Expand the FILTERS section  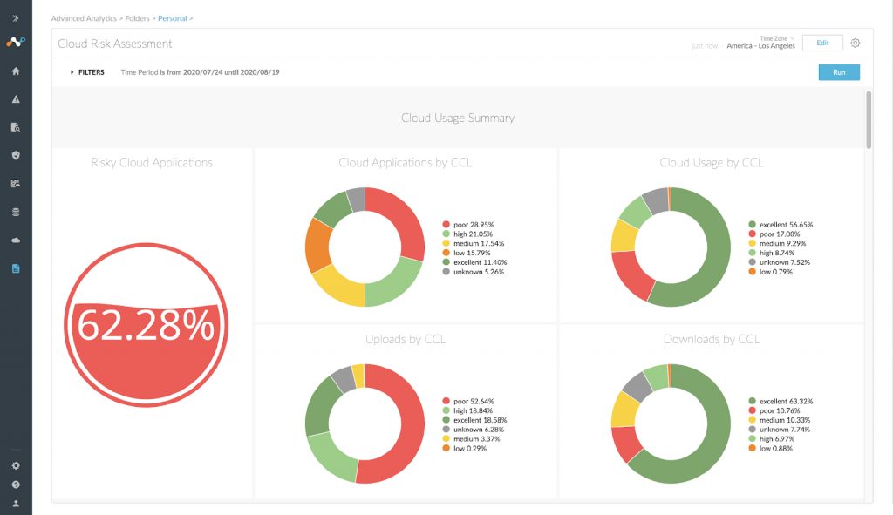click(87, 72)
